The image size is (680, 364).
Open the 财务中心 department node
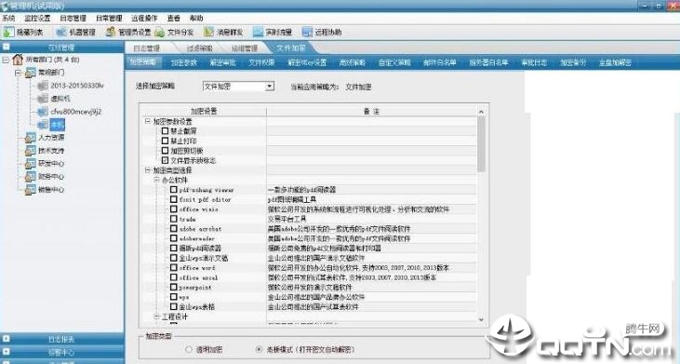(51, 177)
